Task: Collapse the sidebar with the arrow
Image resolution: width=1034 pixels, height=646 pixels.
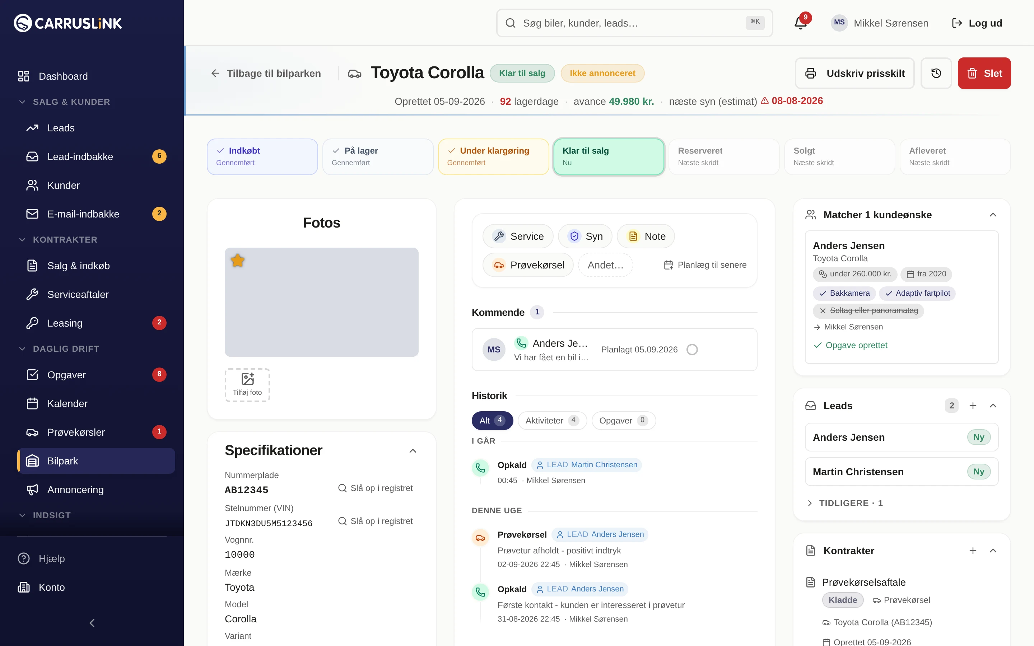Action: point(92,623)
